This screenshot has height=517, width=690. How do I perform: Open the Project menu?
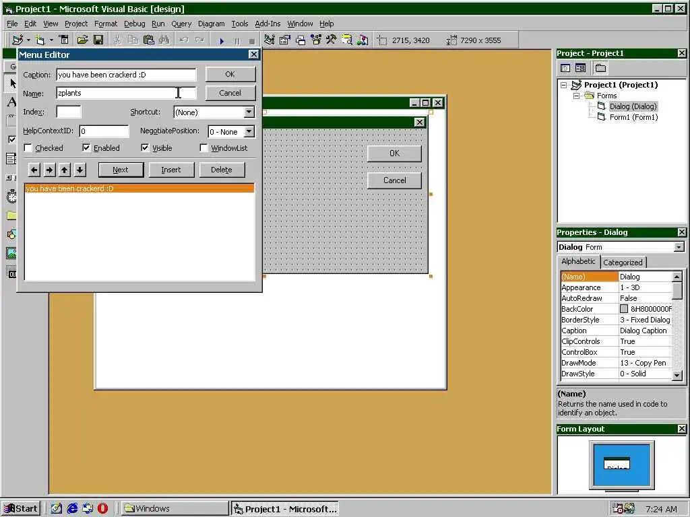tap(76, 24)
